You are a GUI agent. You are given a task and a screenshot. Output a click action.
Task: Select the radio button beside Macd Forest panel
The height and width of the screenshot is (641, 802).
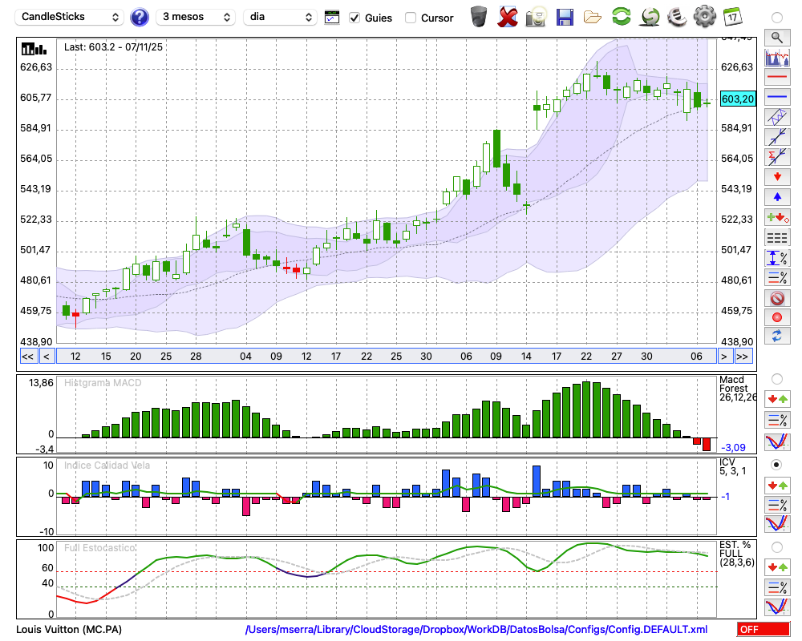(776, 378)
